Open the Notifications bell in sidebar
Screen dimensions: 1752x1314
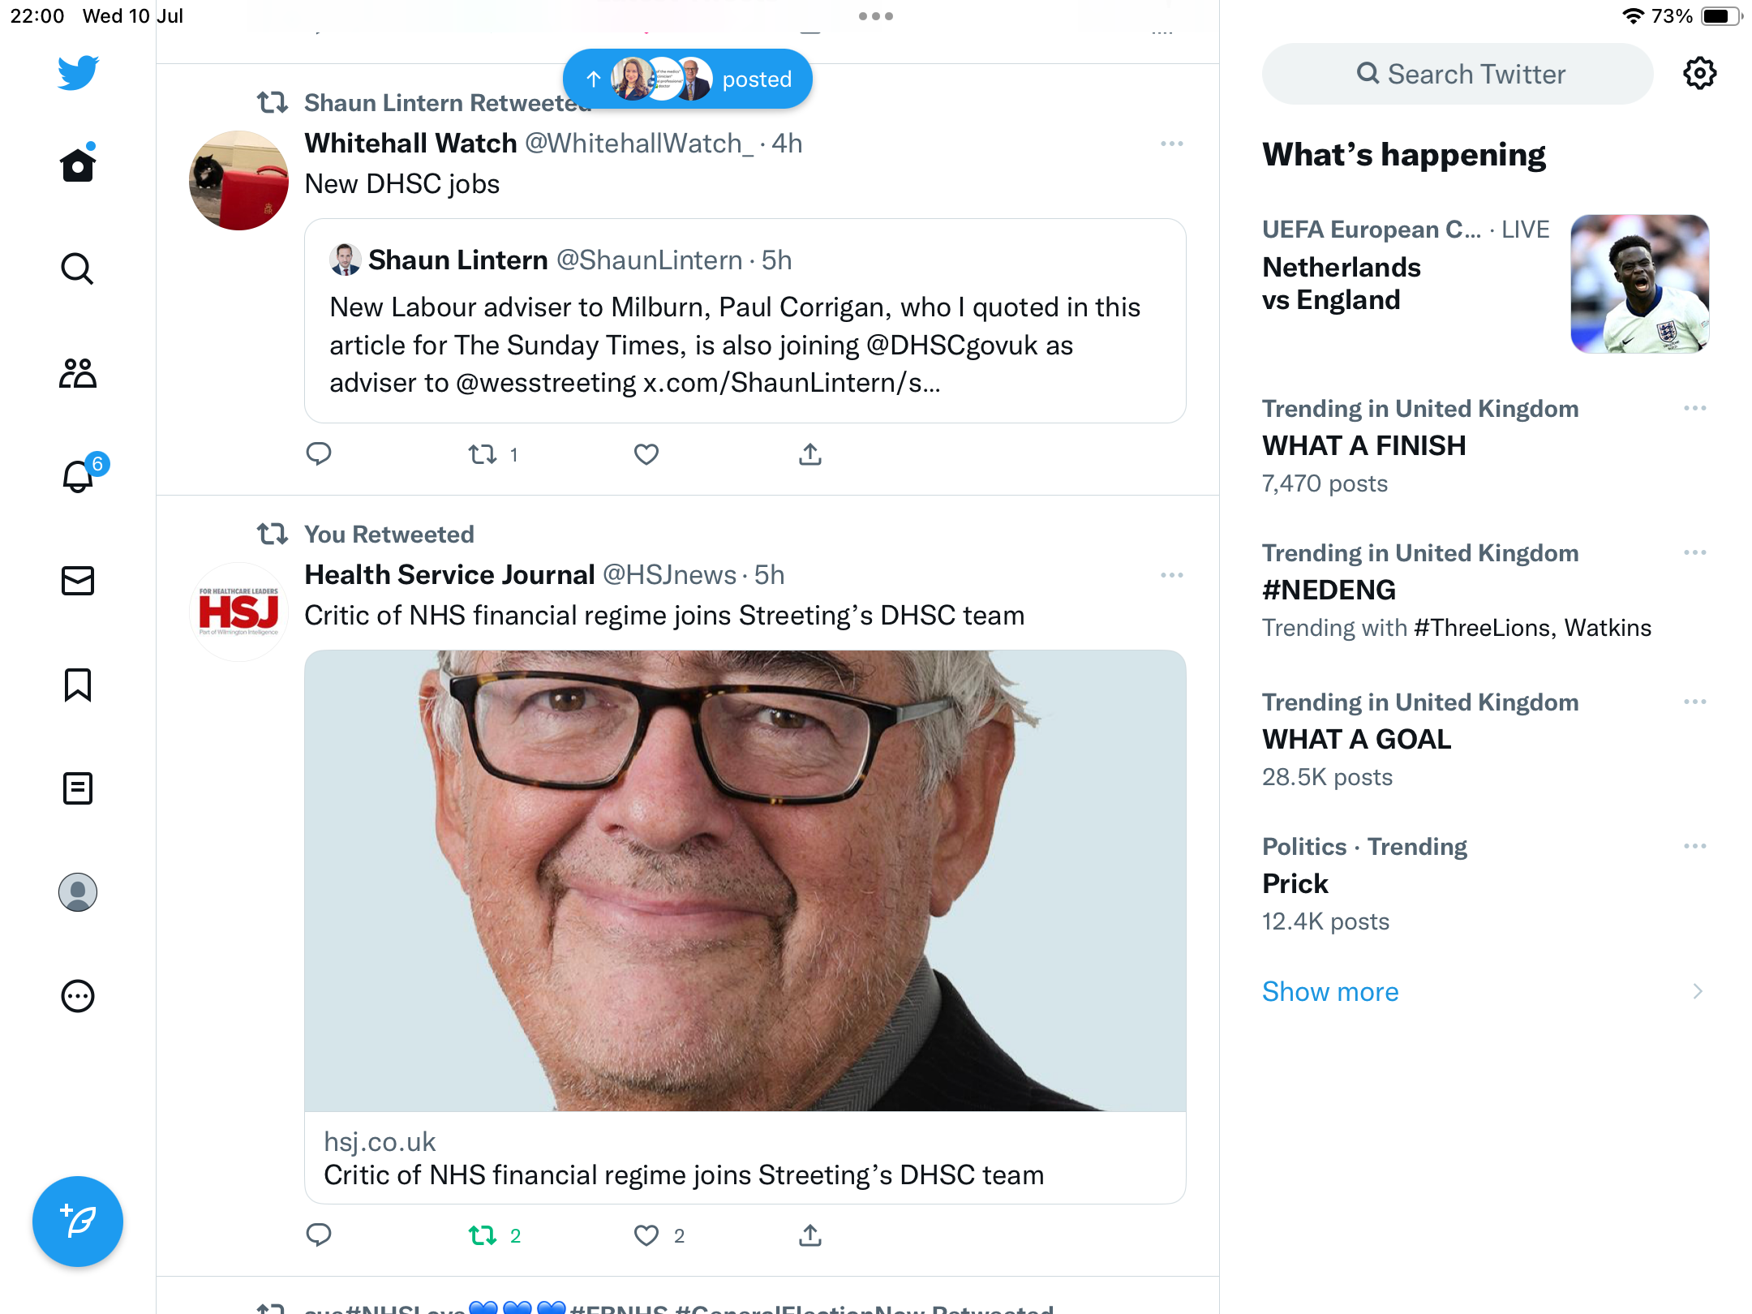[x=78, y=476]
